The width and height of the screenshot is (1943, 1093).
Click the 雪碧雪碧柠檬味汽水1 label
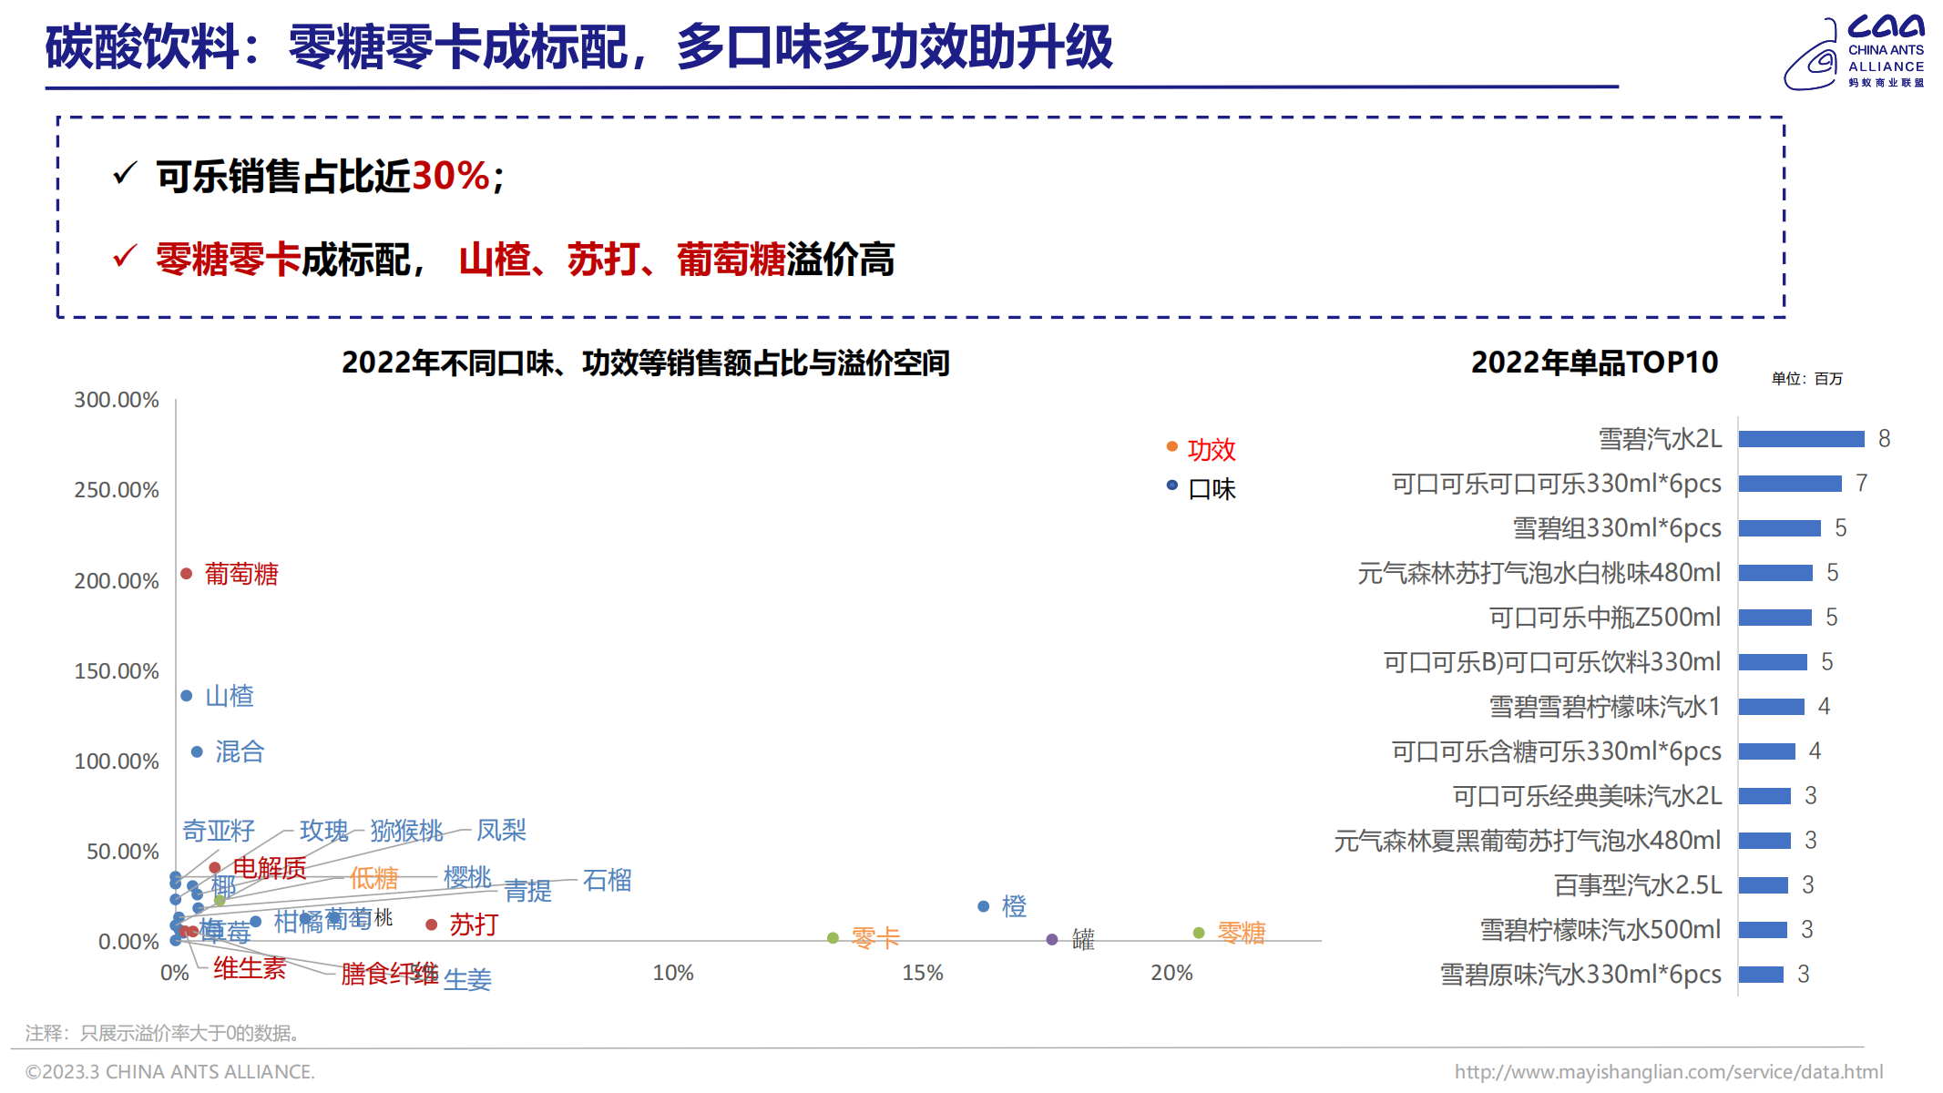(x=1605, y=707)
